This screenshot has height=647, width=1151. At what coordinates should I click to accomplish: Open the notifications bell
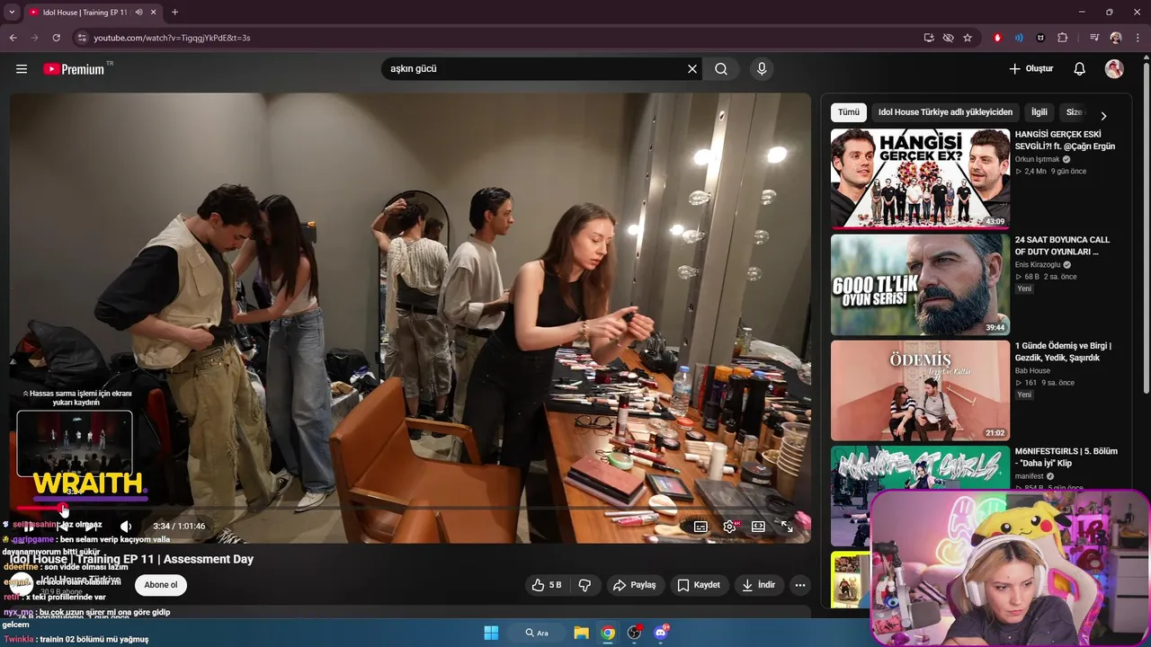pos(1080,69)
